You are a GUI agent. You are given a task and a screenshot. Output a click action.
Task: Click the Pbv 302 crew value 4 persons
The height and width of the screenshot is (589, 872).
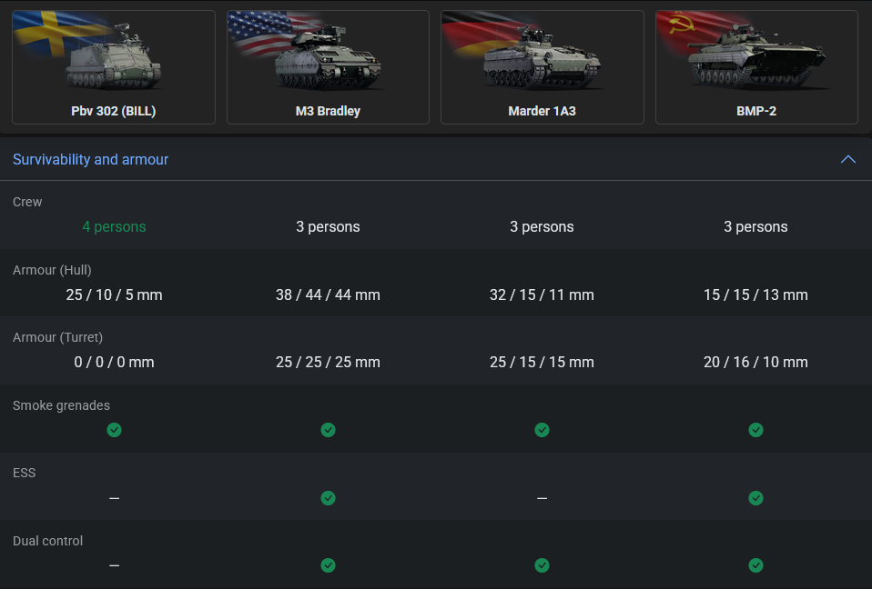pos(114,227)
